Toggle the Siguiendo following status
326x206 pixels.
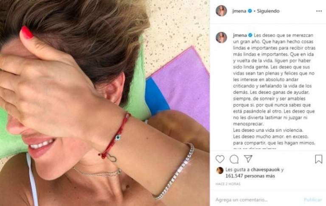pyautogui.click(x=268, y=11)
